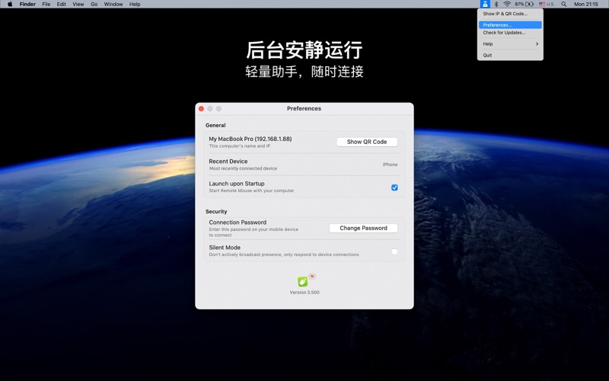609x381 pixels.
Task: Open Spotlight search magnifier icon
Action: [564, 5]
